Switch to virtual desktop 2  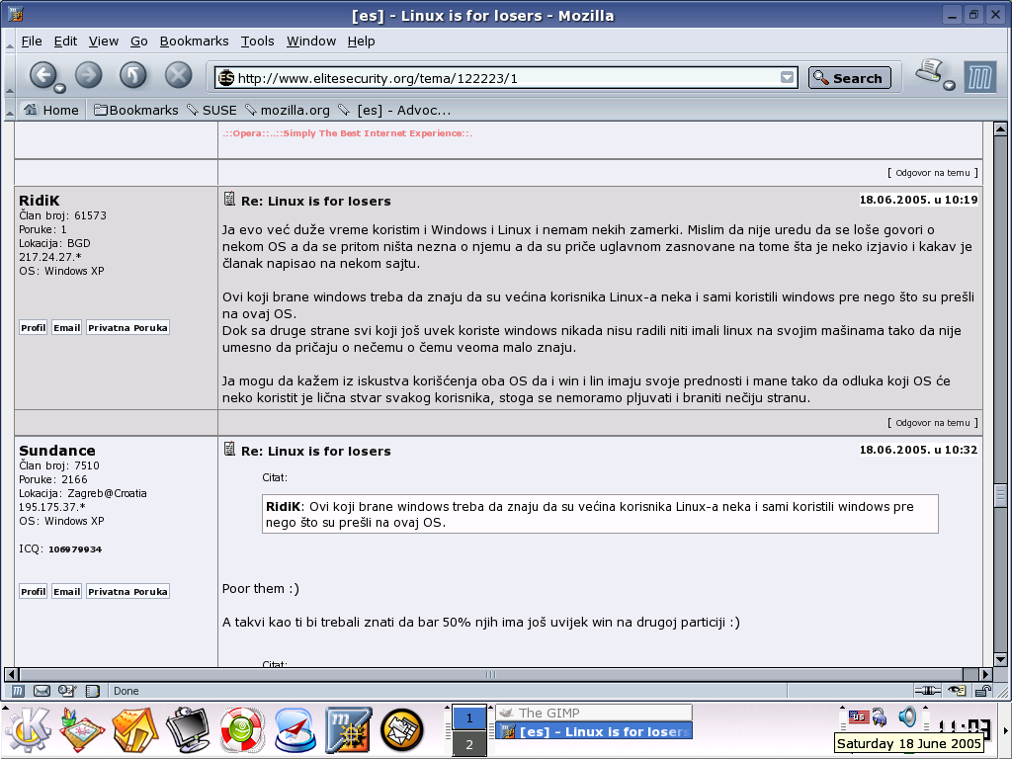coord(469,744)
